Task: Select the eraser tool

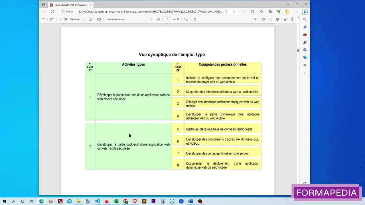Action: (90, 19)
